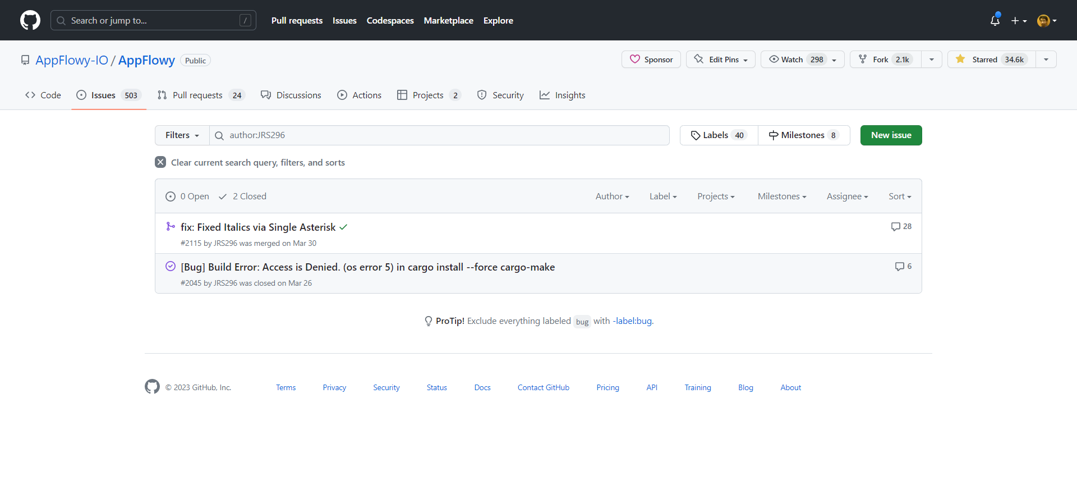Star toggle for AppFlowy repository
This screenshot has width=1077, height=503.
992,60
